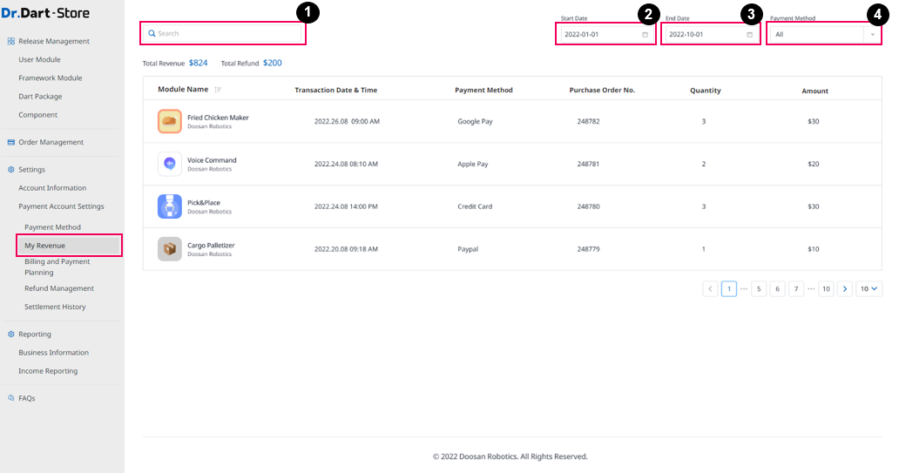Click Fried Chicken Maker module name

(218, 118)
